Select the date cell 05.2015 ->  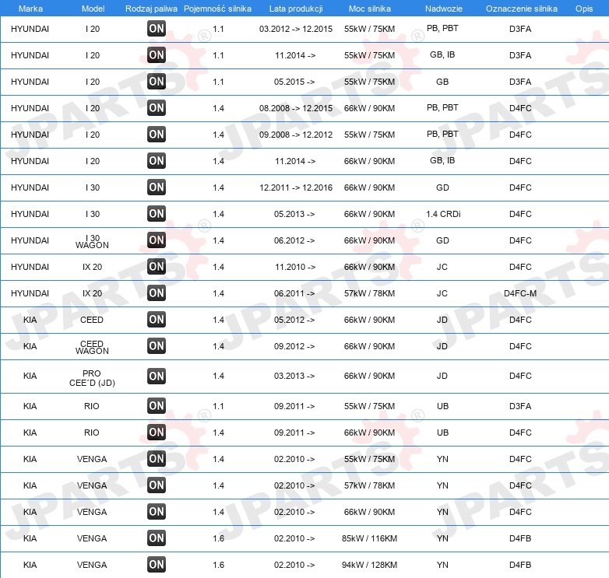(x=294, y=82)
